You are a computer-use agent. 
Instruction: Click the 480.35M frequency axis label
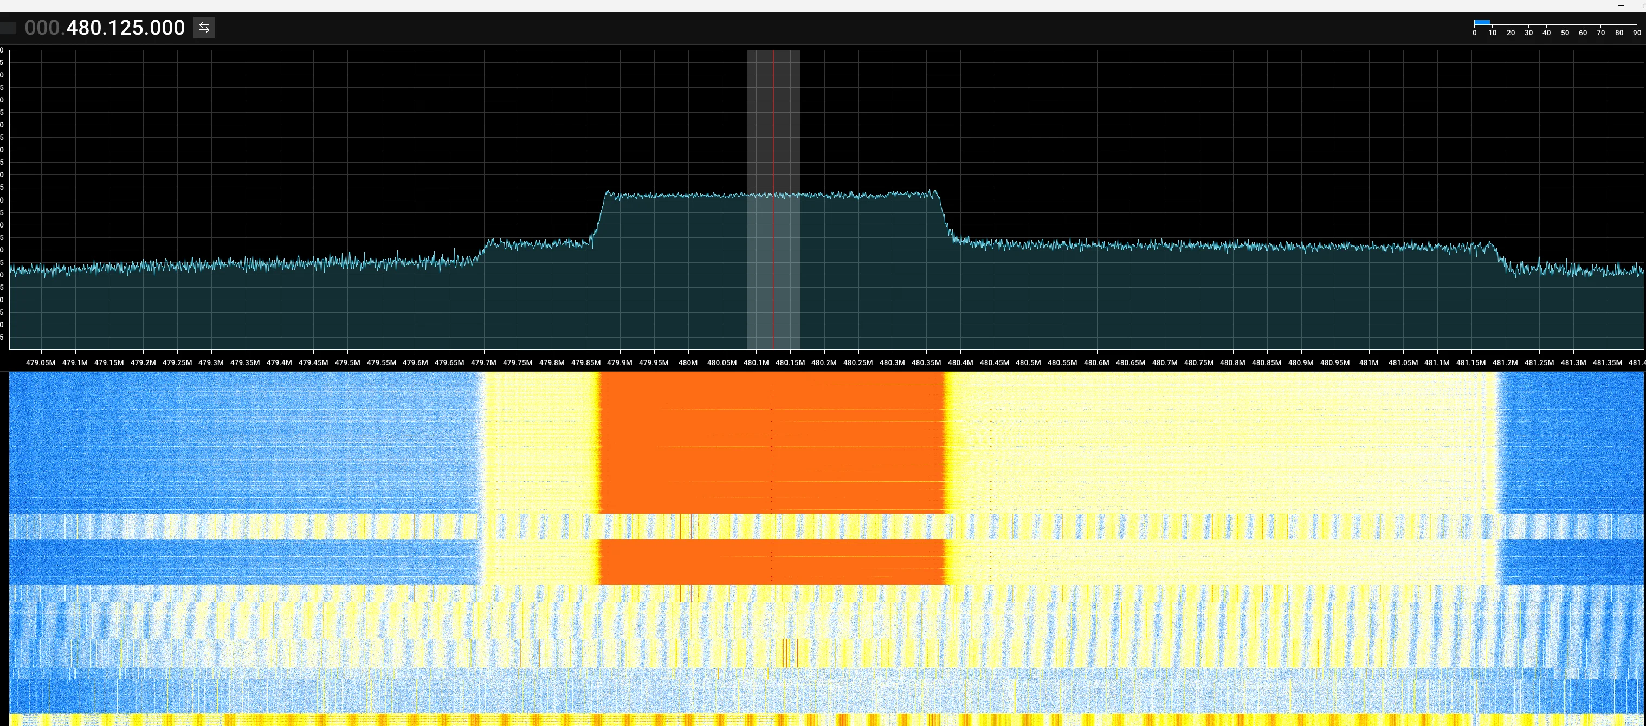tap(926, 362)
